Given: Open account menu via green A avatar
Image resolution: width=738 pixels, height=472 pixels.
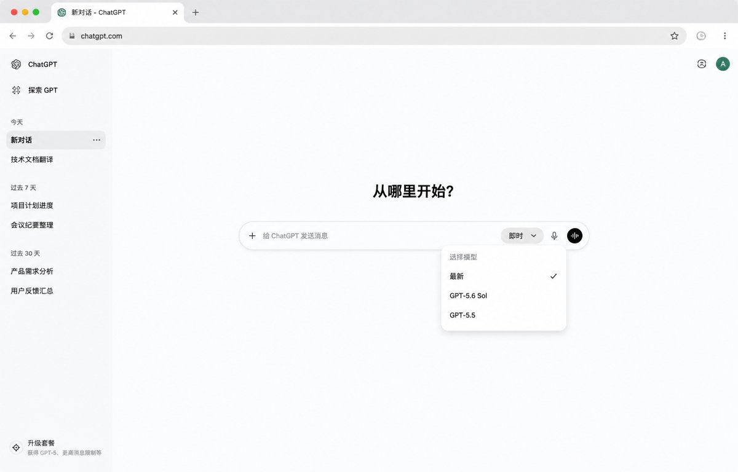Looking at the screenshot, I should 723,64.
